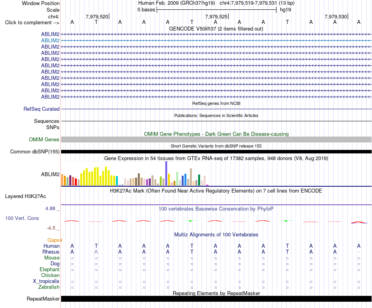Open the GENCODE V50lift37 track title
372x308 pixels.
pyautogui.click(x=216, y=29)
